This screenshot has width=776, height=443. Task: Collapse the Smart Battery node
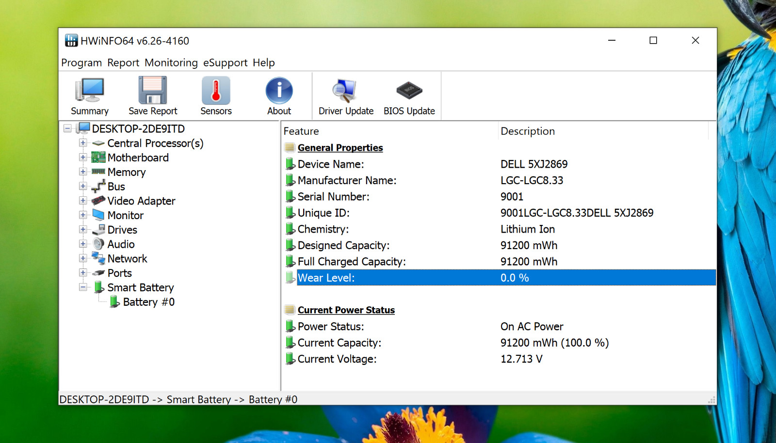coord(83,287)
